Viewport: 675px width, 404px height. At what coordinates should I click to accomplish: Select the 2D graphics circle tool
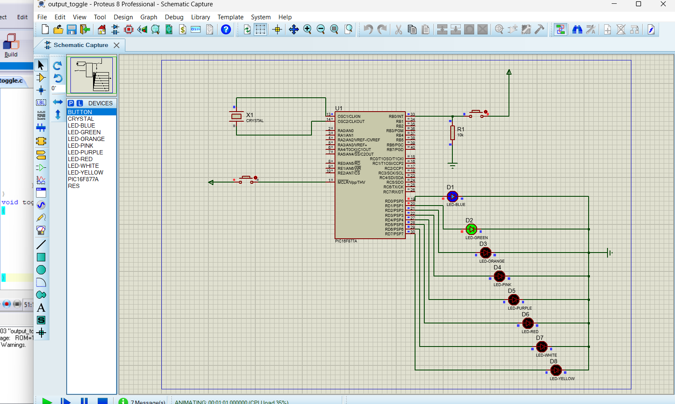coord(41,270)
